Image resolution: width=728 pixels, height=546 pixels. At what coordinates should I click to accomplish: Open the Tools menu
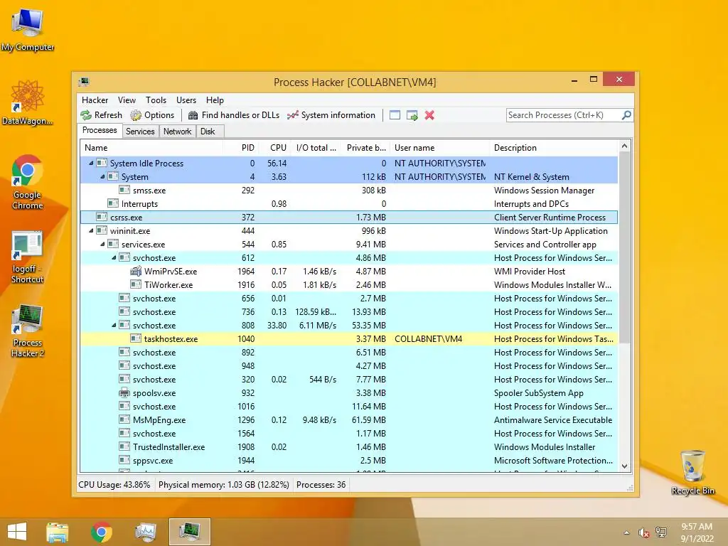(156, 100)
